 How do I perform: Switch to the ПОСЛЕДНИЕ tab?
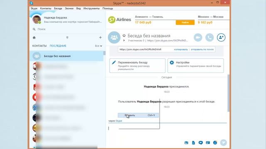[58, 46]
